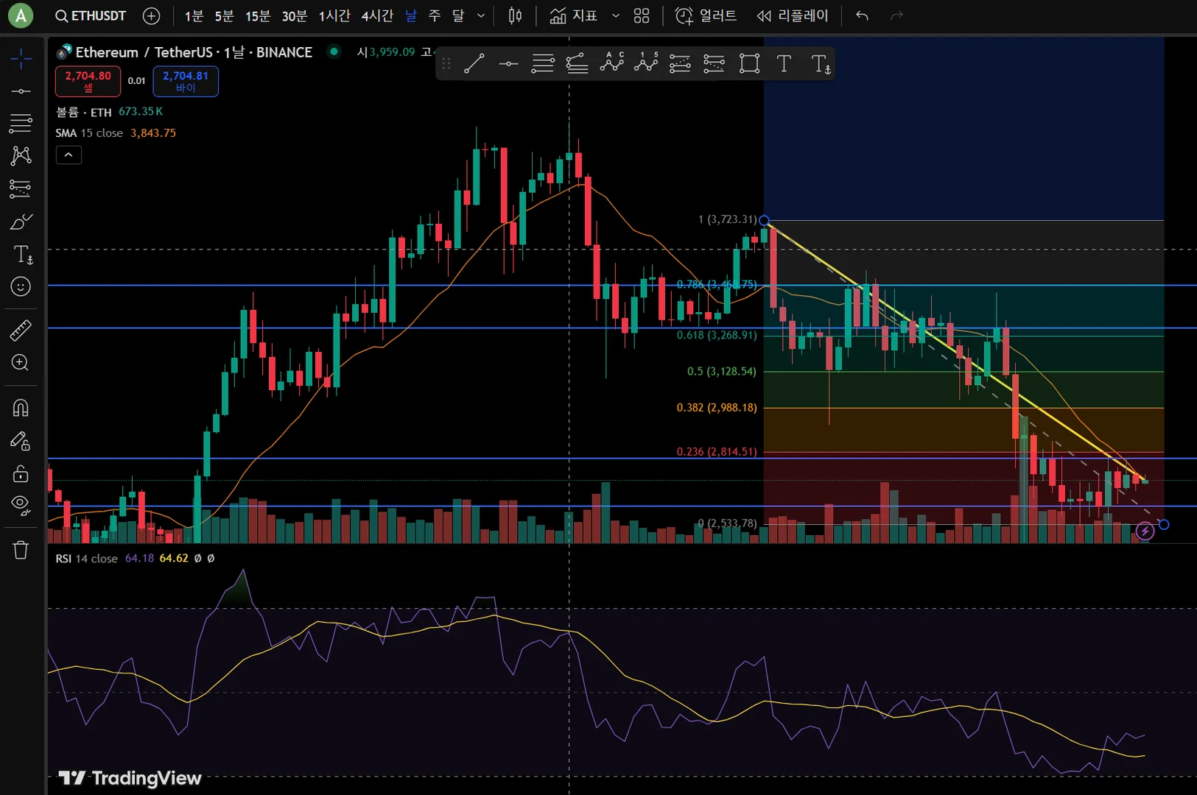The image size is (1197, 795).
Task: Expand the timeframe interval dropdown
Action: click(x=481, y=15)
